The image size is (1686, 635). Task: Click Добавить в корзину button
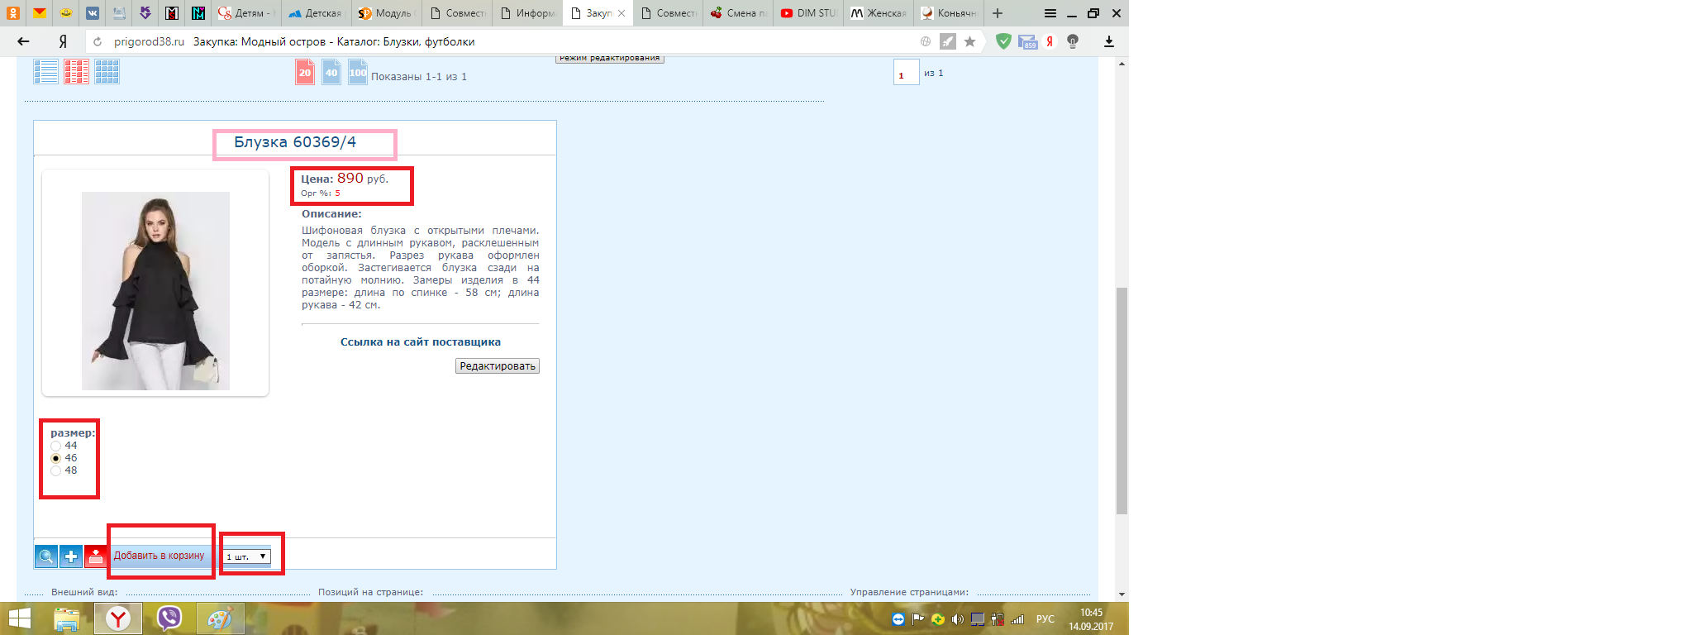click(159, 556)
